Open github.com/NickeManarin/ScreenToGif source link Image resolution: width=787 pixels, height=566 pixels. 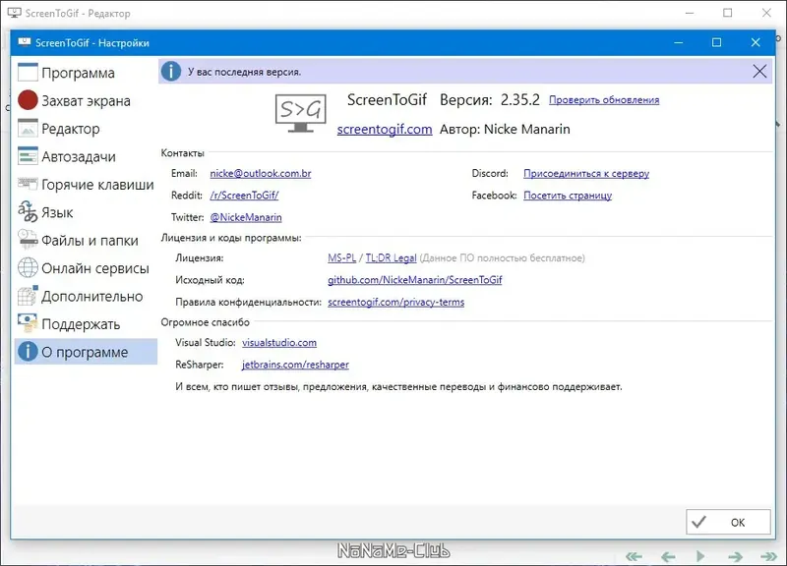[414, 280]
